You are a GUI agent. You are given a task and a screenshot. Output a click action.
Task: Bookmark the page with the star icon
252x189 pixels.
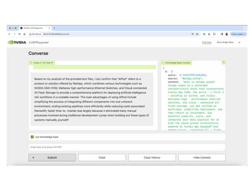(x=198, y=34)
